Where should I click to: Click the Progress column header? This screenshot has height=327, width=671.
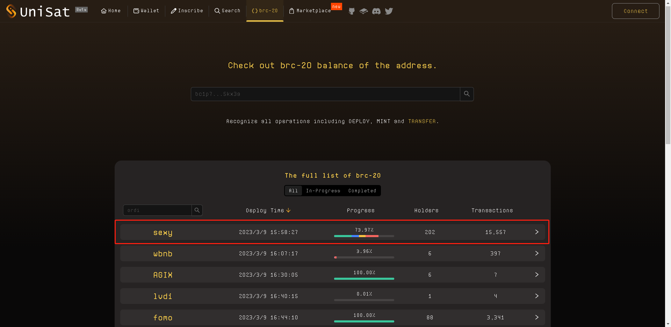361,210
